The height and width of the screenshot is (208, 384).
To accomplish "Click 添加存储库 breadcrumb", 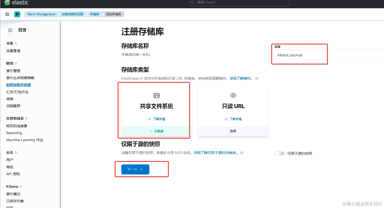I will 114,14.
